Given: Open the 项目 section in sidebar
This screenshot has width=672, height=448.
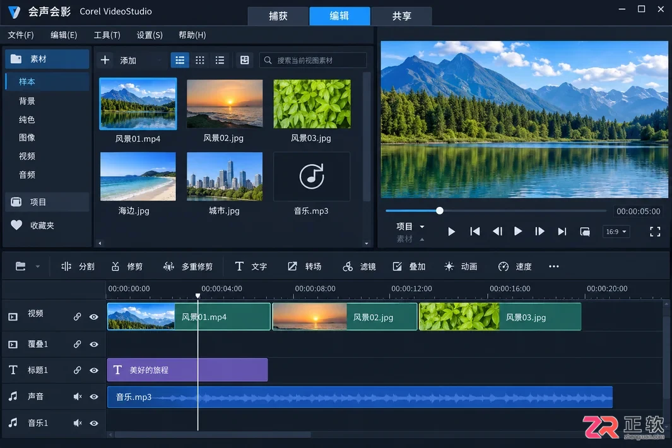Looking at the screenshot, I should 47,202.
